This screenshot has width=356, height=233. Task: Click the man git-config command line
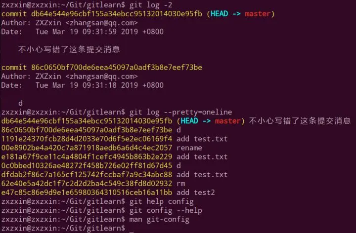tap(159, 219)
